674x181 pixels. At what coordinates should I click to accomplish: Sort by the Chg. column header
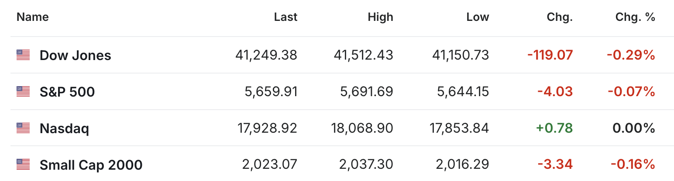[x=560, y=17]
